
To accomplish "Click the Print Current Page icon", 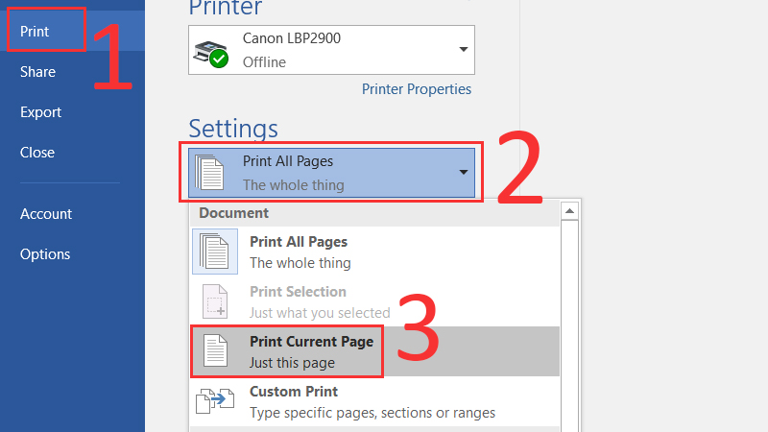I will [x=215, y=351].
